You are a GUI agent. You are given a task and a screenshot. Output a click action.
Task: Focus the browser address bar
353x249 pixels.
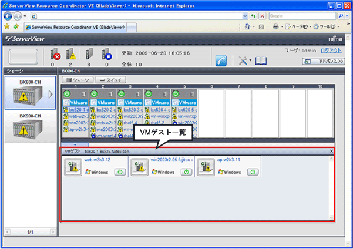click(x=137, y=16)
